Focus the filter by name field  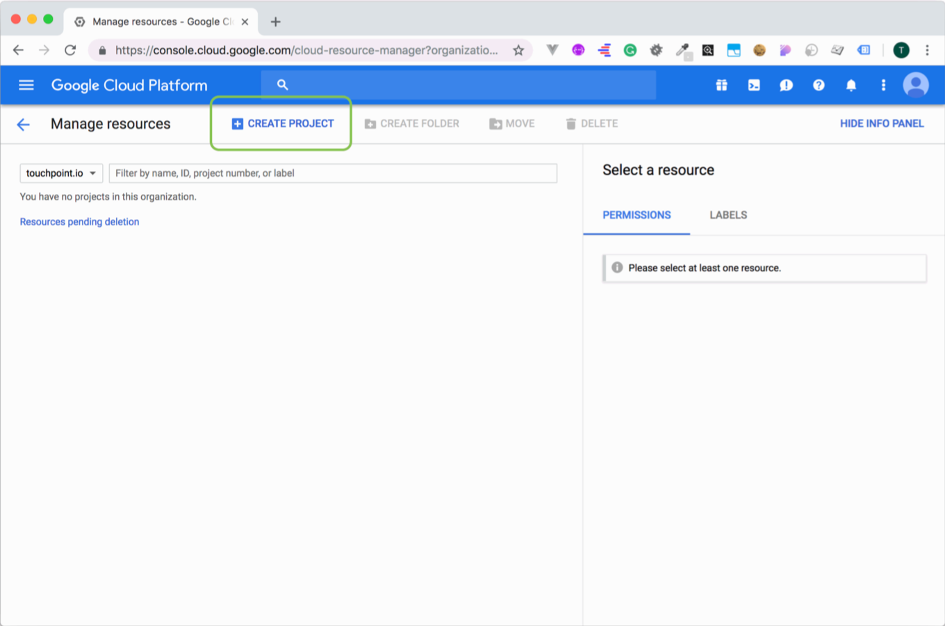point(333,173)
